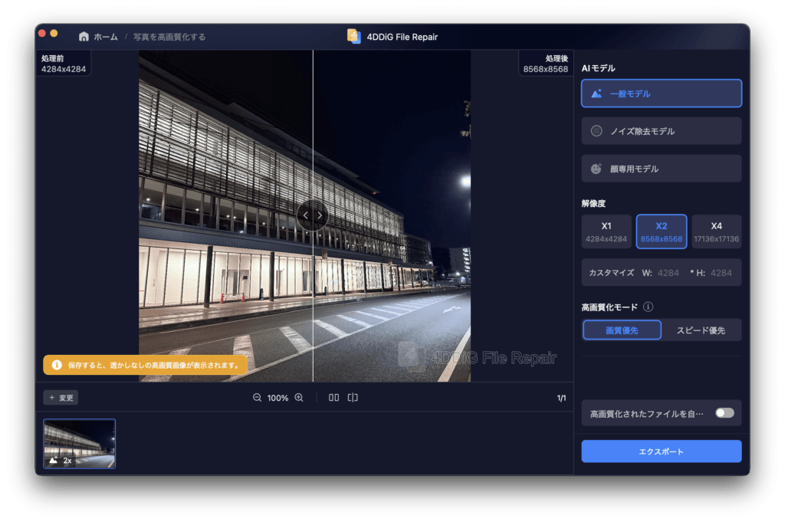The width and height of the screenshot is (785, 522).
Task: Click the red close window button
Action: pos(42,34)
